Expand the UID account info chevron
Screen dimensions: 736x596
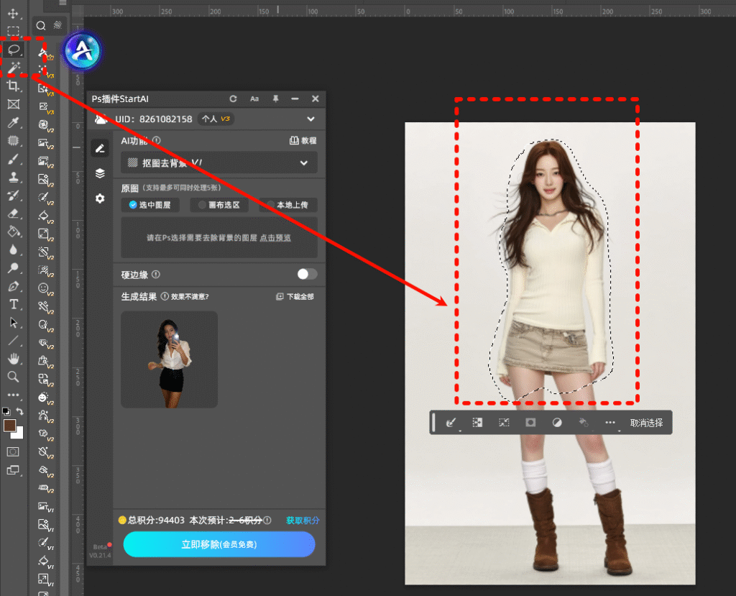click(310, 119)
